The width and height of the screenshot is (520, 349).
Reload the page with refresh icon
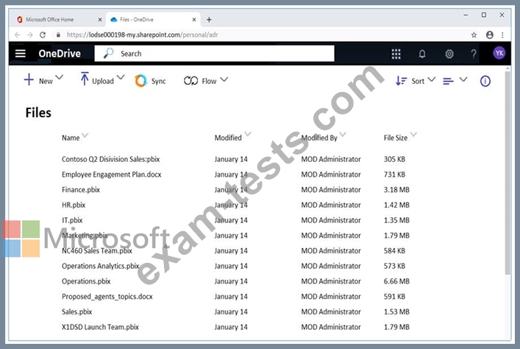pos(43,35)
